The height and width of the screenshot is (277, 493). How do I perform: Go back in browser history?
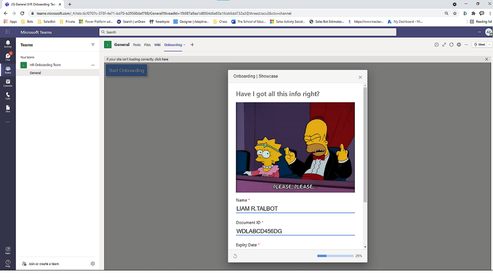[x=5, y=13]
